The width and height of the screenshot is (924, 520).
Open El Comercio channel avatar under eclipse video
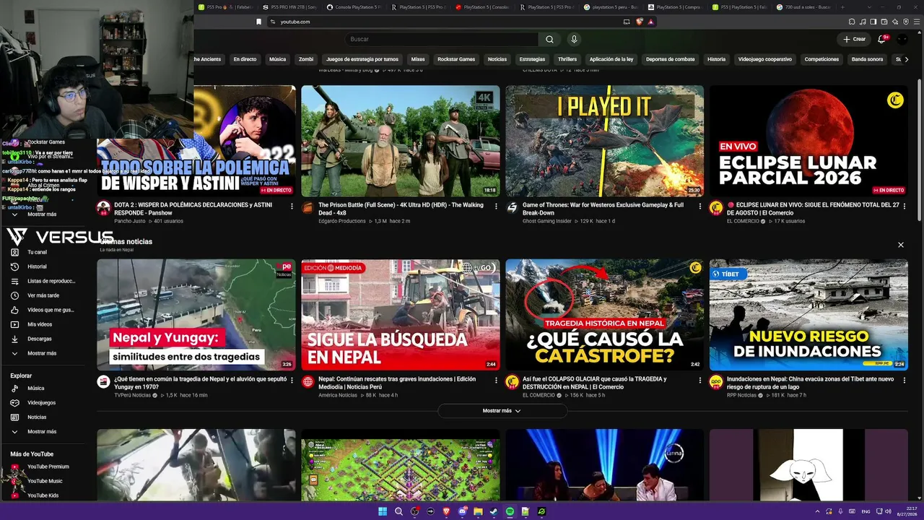[716, 208]
